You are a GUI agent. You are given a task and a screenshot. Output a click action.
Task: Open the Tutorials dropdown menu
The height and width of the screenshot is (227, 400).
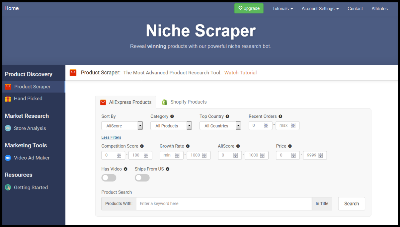coord(282,9)
